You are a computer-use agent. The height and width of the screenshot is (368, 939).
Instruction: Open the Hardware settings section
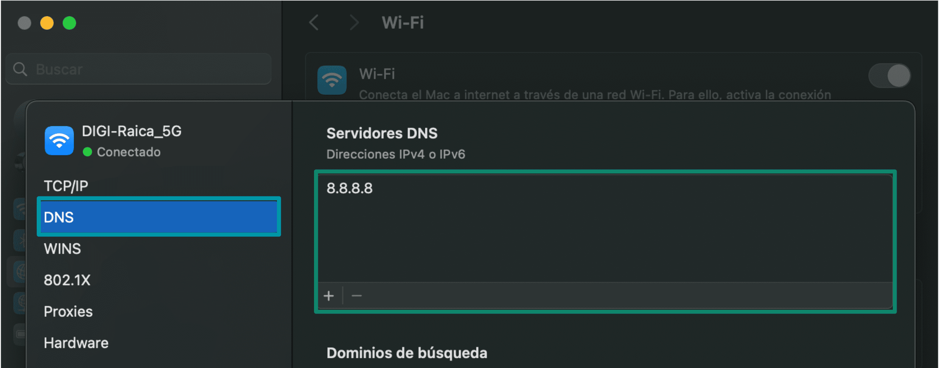76,343
